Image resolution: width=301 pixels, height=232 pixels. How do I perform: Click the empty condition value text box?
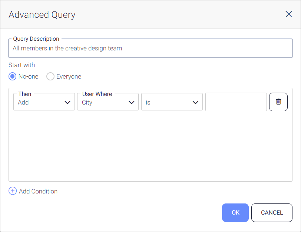tap(236, 102)
